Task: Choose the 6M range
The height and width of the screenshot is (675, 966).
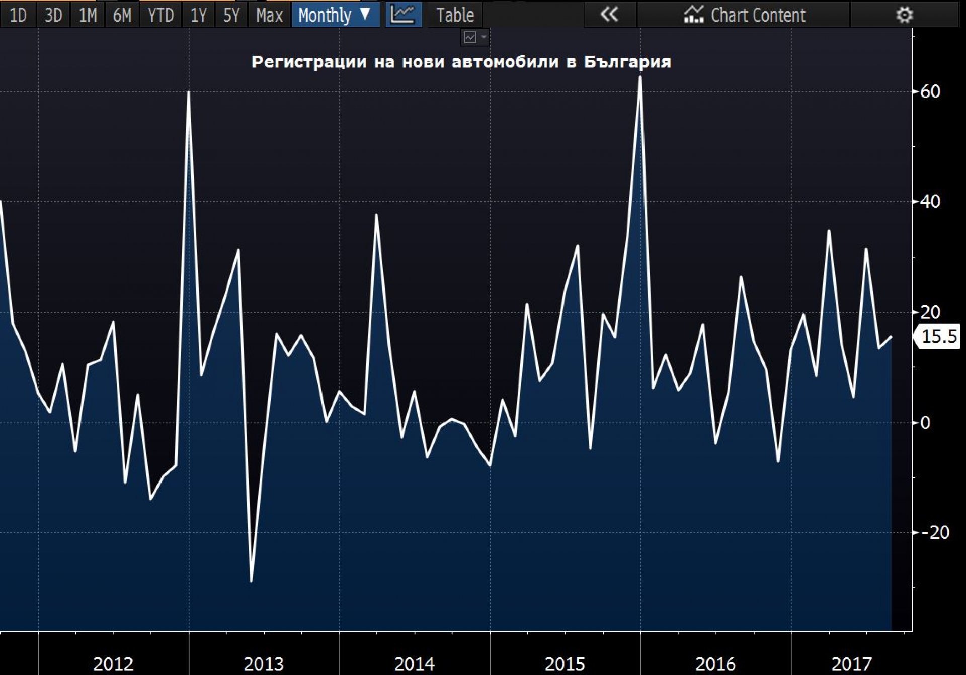Action: click(x=122, y=15)
